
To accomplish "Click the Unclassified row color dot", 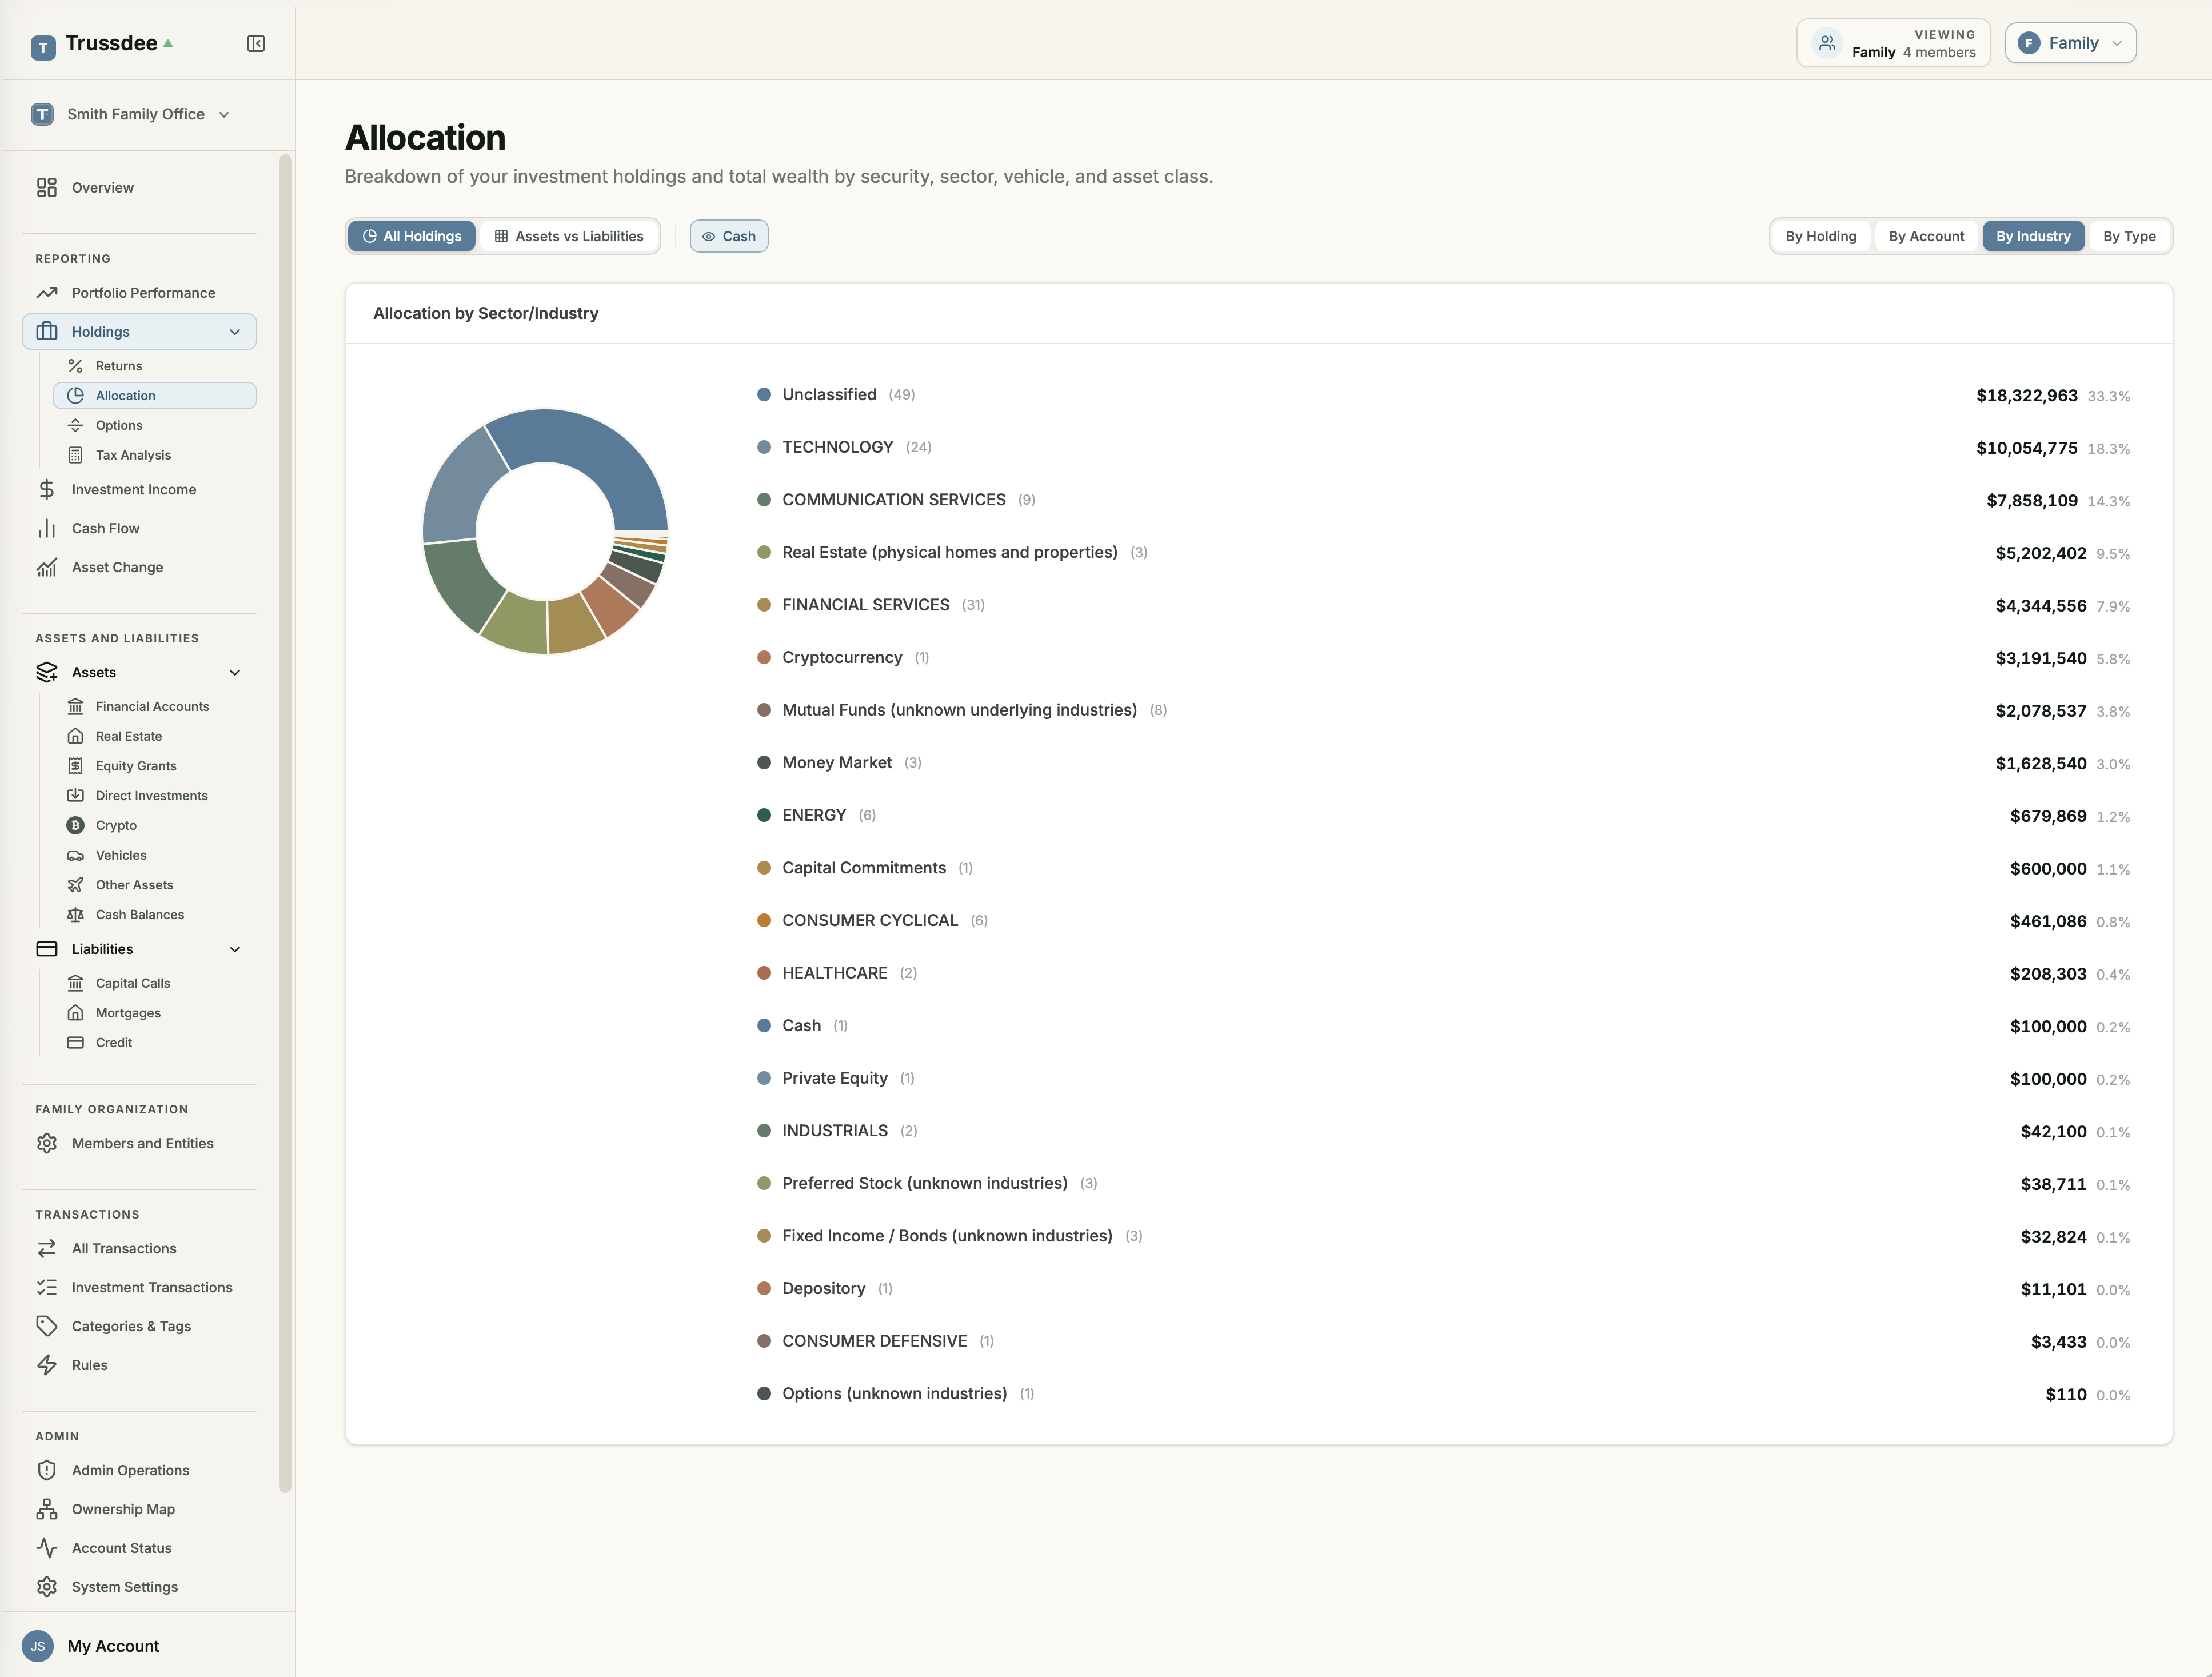I will 764,395.
